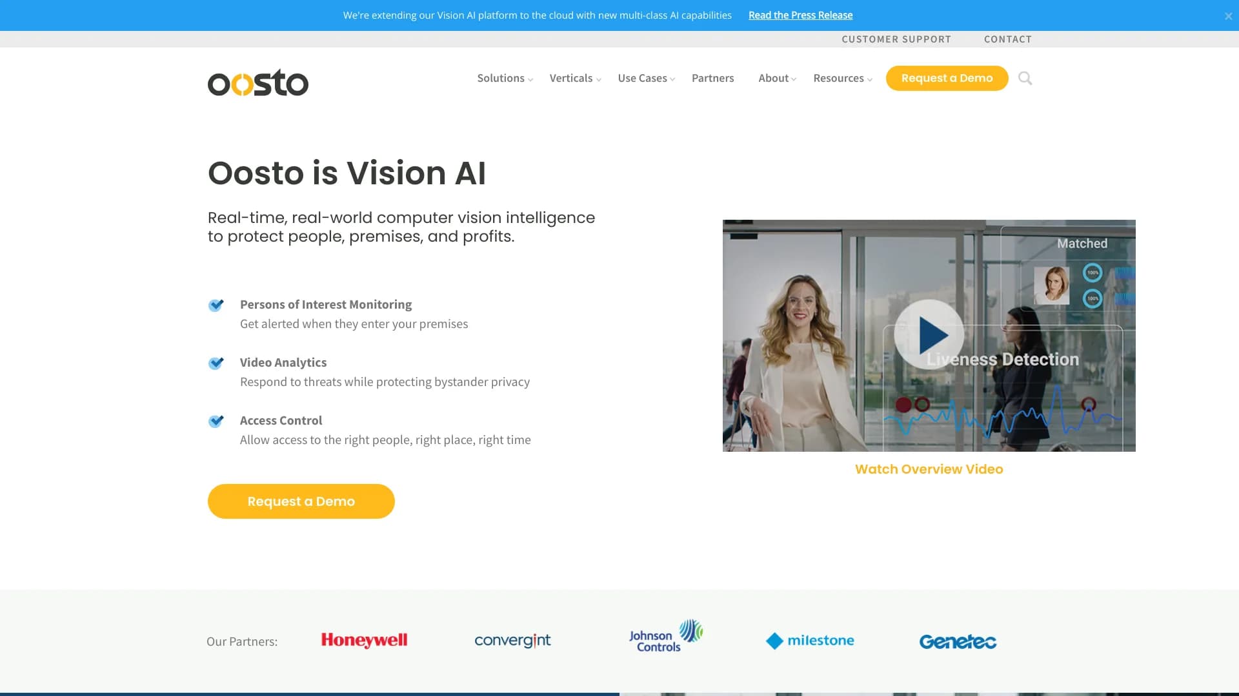Dismiss the blue announcement banner

click(x=1228, y=15)
